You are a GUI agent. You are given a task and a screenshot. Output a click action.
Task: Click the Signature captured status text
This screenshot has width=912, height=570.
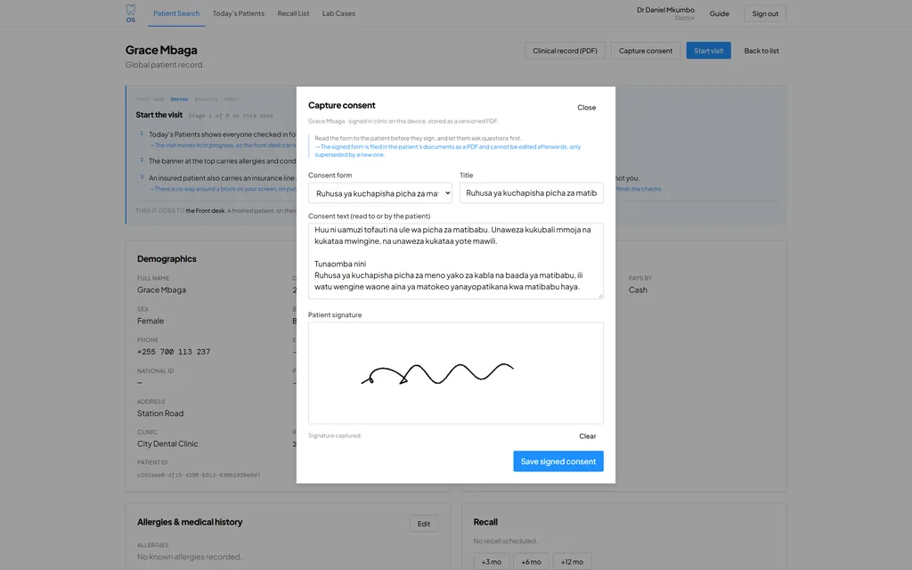[335, 436]
